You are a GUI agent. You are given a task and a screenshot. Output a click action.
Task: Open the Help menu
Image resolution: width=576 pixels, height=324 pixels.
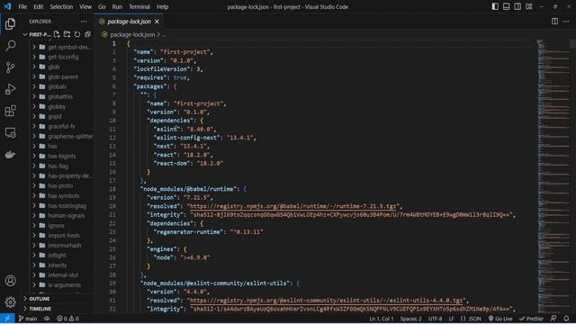tap(162, 6)
